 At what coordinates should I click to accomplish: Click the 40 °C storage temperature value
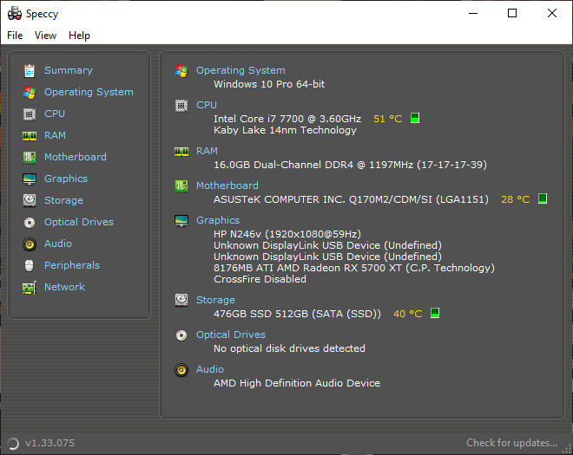407,314
